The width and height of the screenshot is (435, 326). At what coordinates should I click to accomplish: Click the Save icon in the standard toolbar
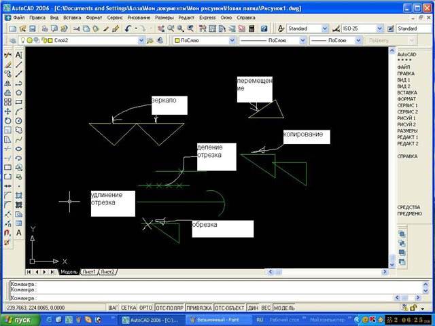[31, 29]
